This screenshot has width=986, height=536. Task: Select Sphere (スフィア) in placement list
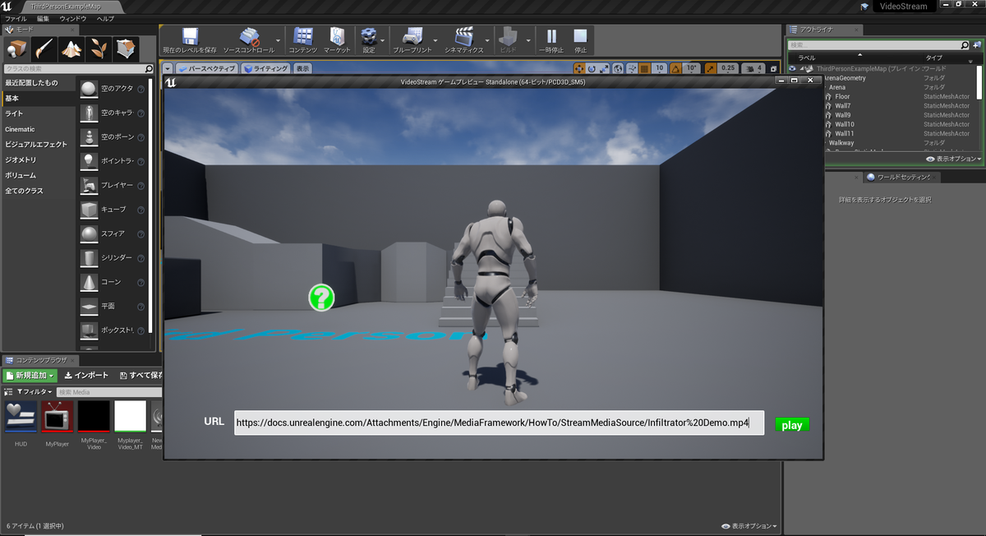pyautogui.click(x=113, y=233)
